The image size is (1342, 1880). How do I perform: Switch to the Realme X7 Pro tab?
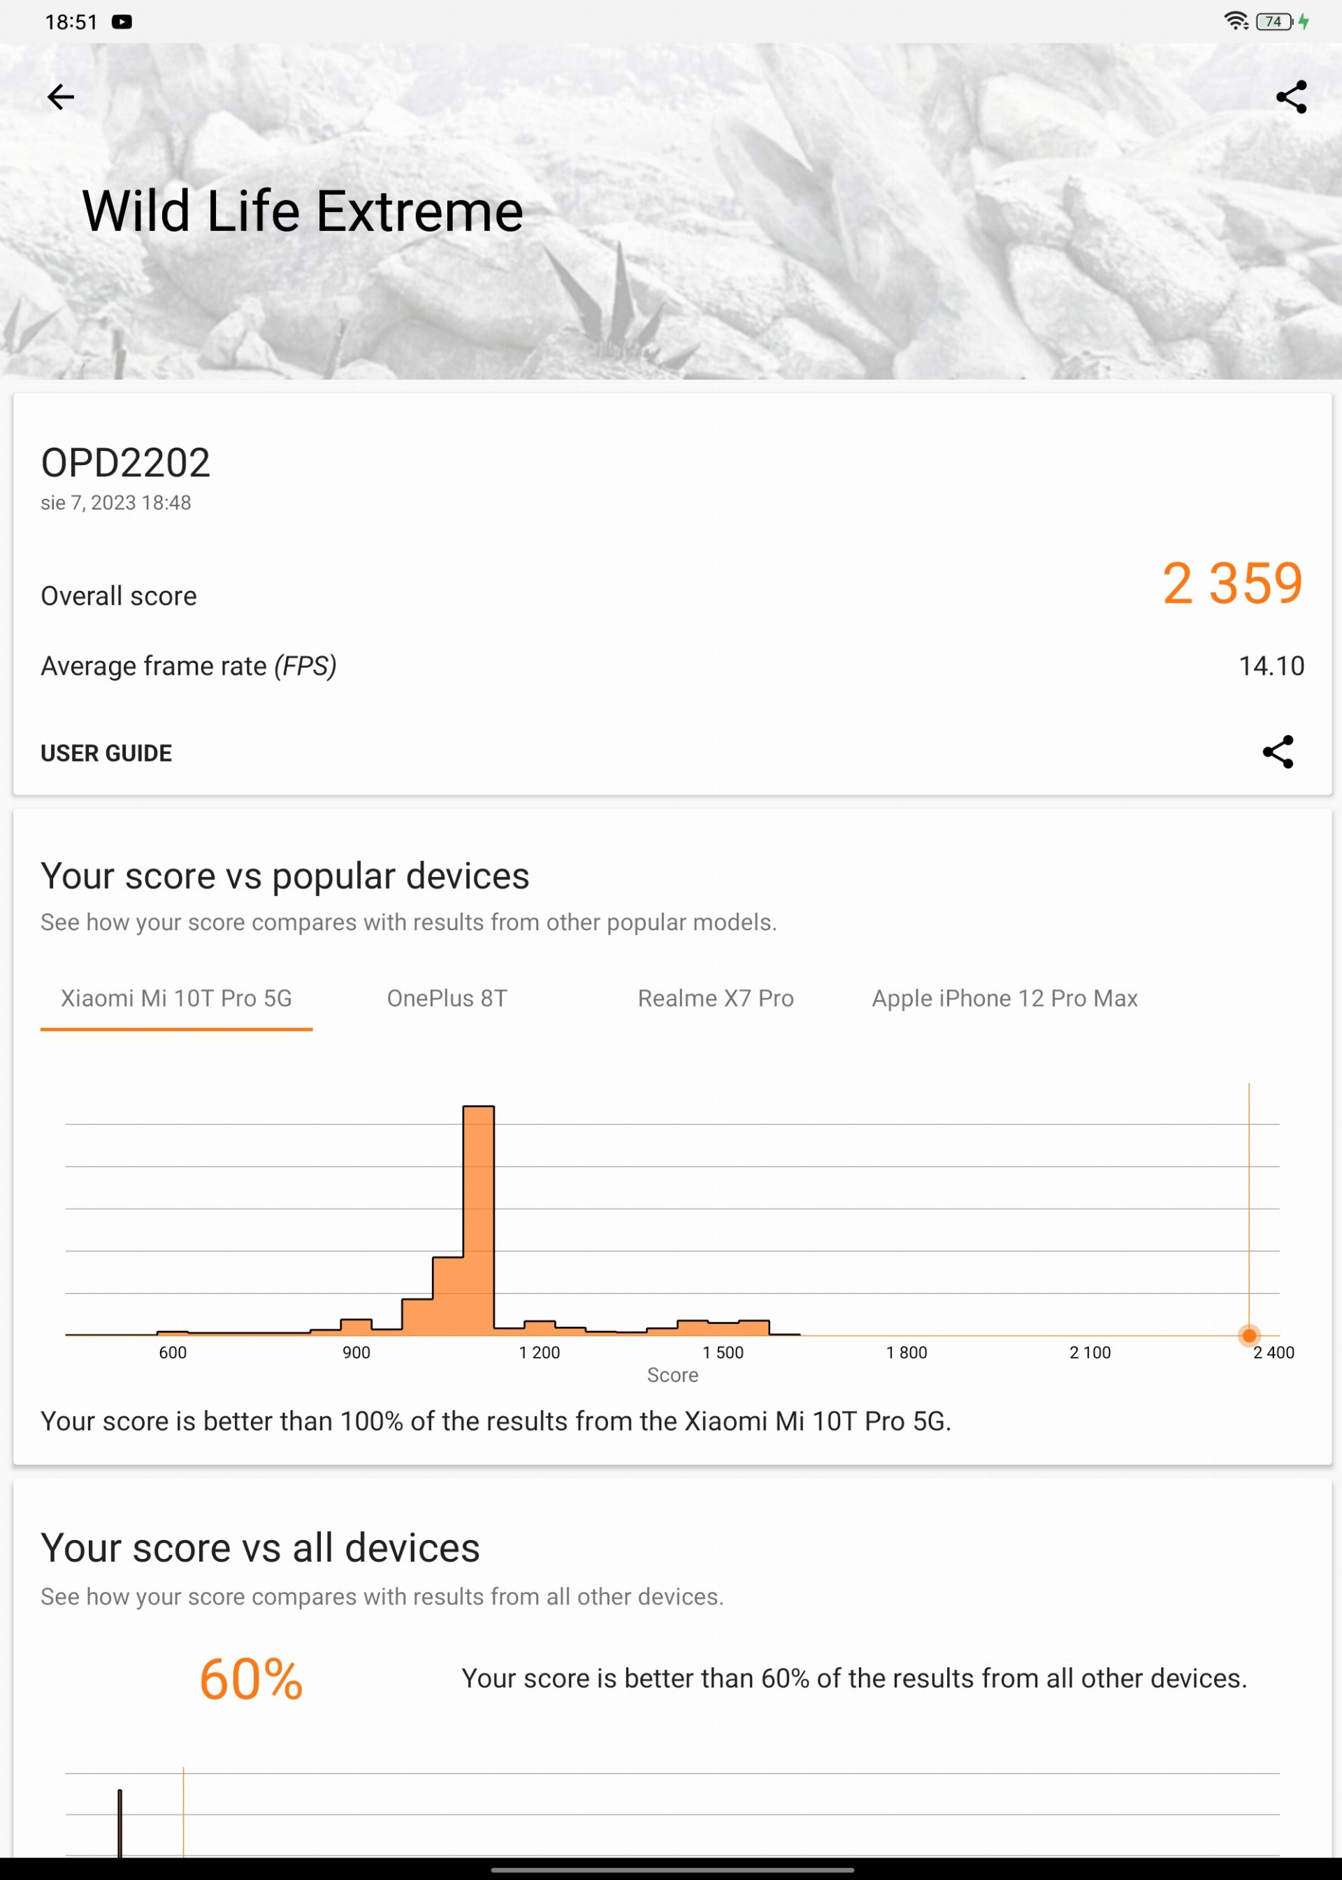[x=716, y=999]
